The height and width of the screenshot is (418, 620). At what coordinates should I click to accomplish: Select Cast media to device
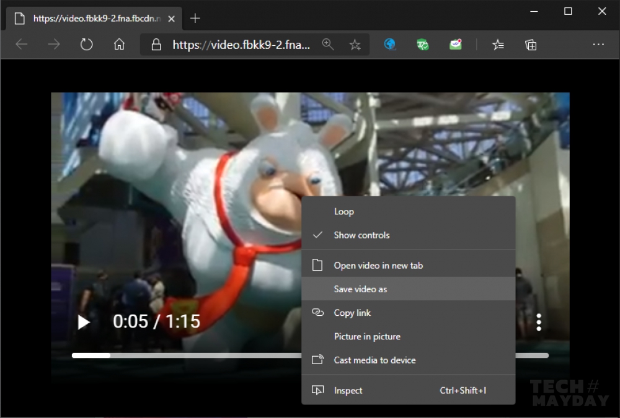click(409, 360)
